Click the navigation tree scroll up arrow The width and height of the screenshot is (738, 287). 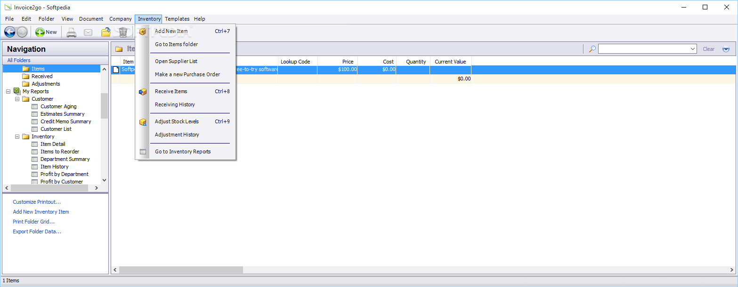coord(104,69)
